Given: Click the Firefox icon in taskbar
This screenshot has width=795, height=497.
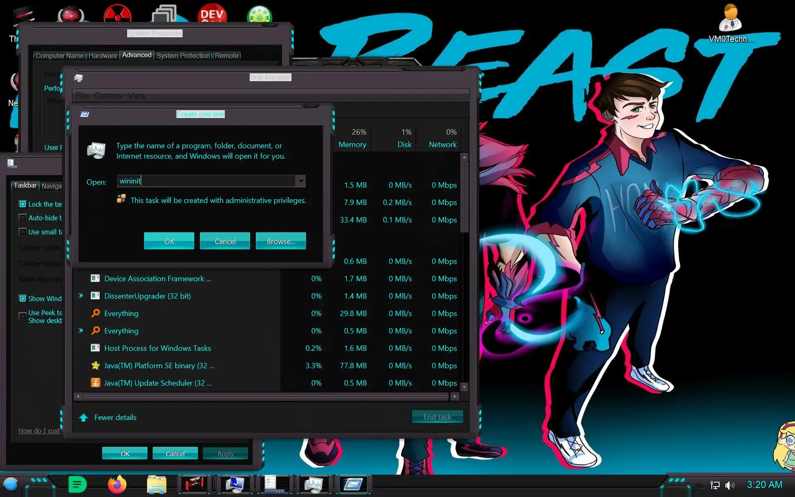Looking at the screenshot, I should [117, 485].
